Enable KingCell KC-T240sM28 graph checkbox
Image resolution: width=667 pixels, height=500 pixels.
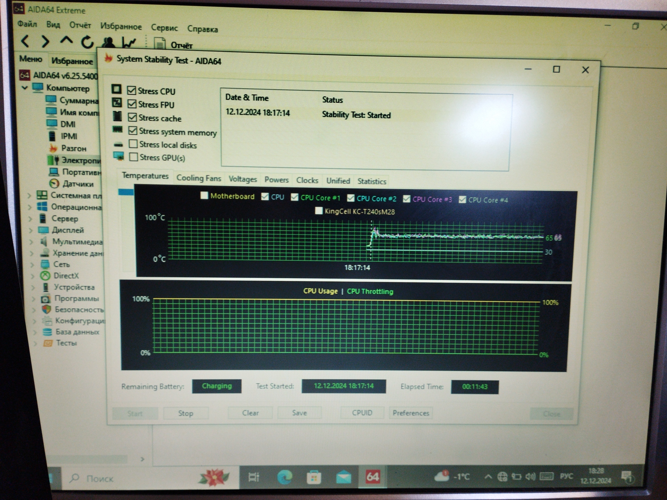[319, 210]
